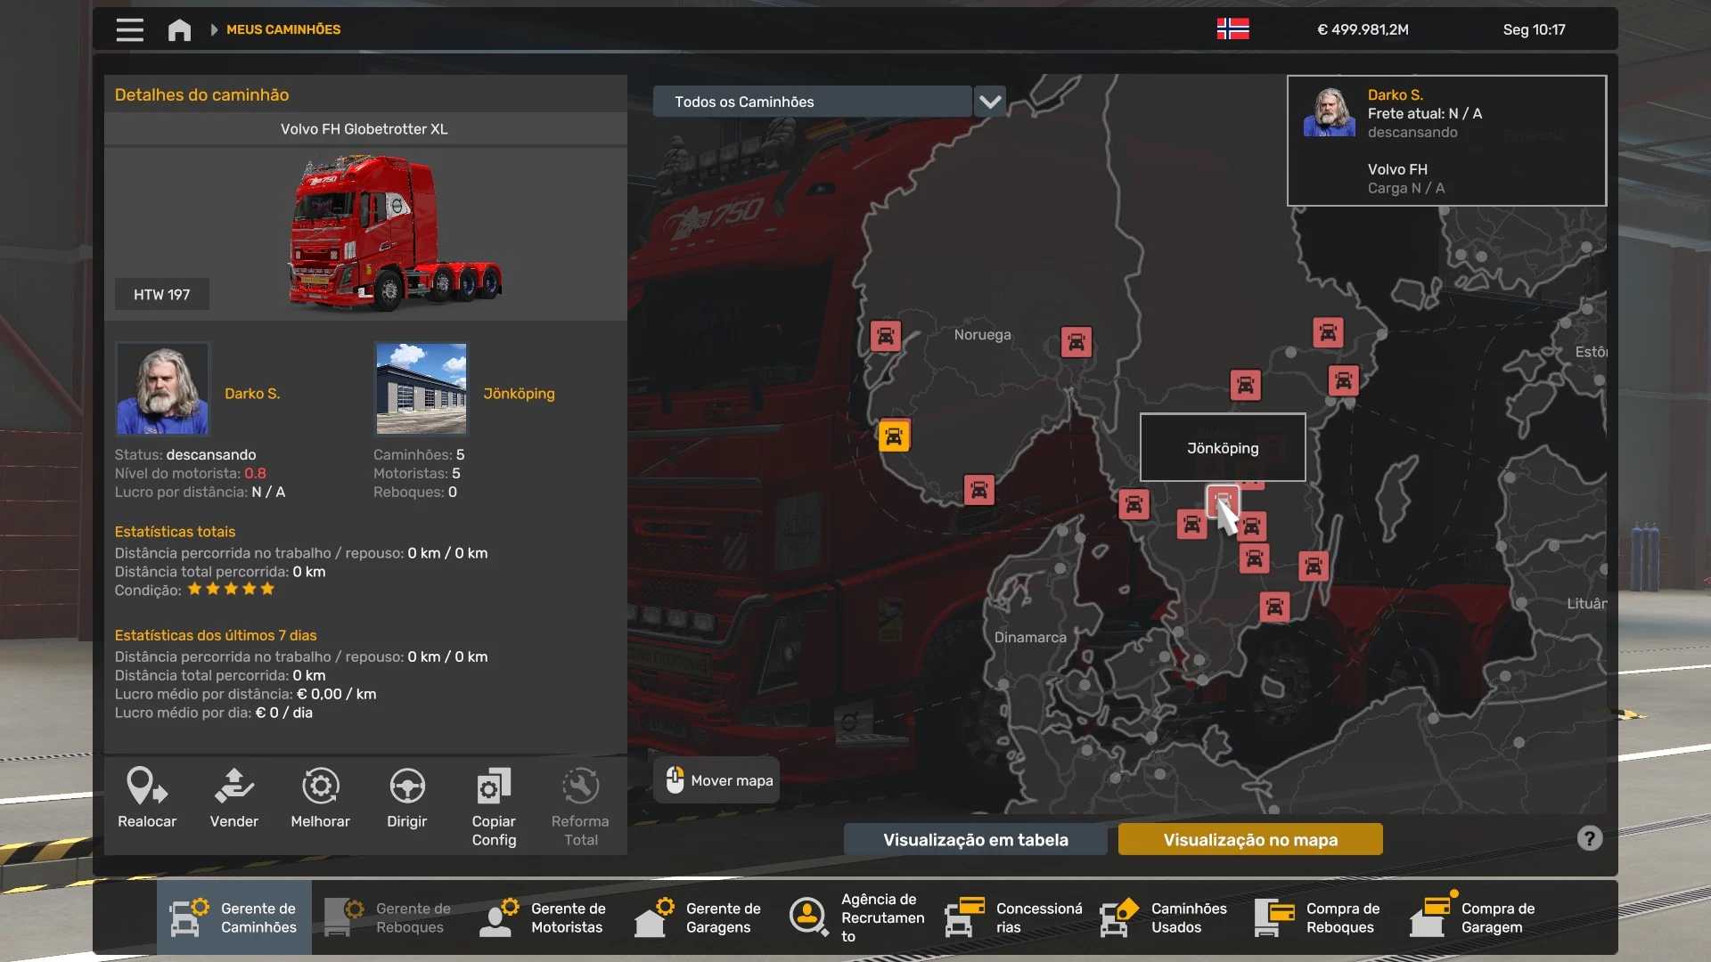
Task: Switch to Visualização em tabela
Action: (x=975, y=839)
